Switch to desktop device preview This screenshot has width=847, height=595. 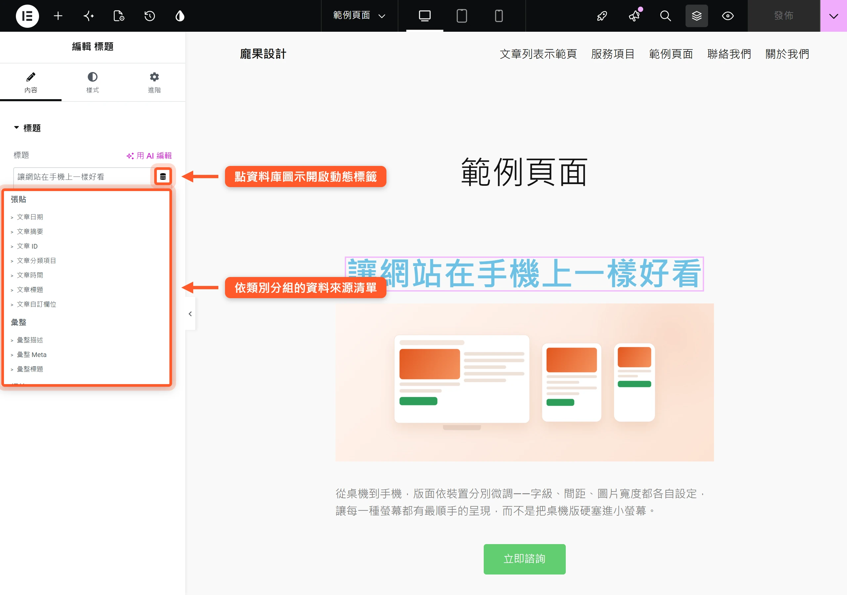(x=424, y=16)
